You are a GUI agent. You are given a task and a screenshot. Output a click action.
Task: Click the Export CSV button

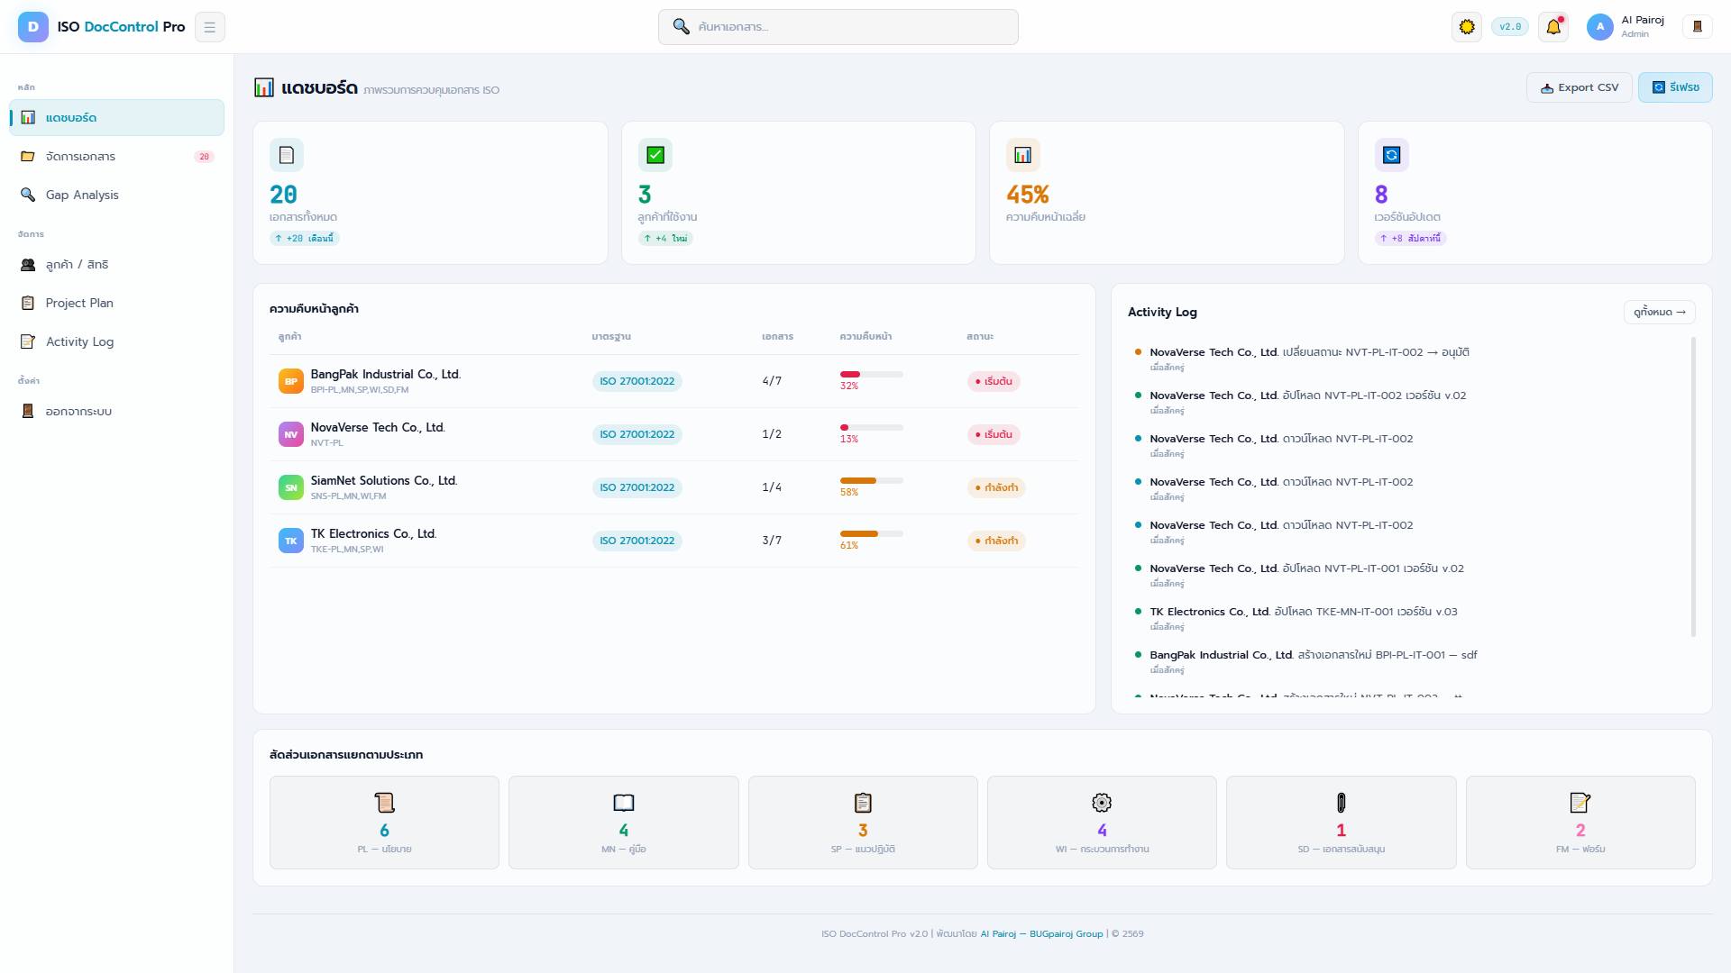point(1579,87)
